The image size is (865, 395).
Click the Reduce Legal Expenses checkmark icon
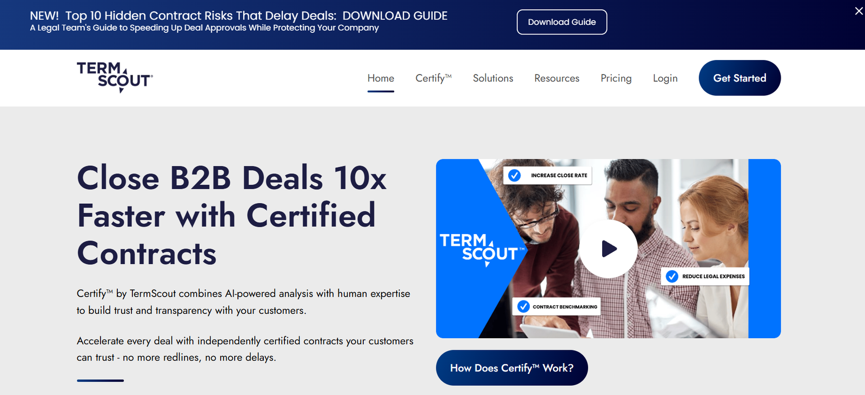pyautogui.click(x=672, y=276)
